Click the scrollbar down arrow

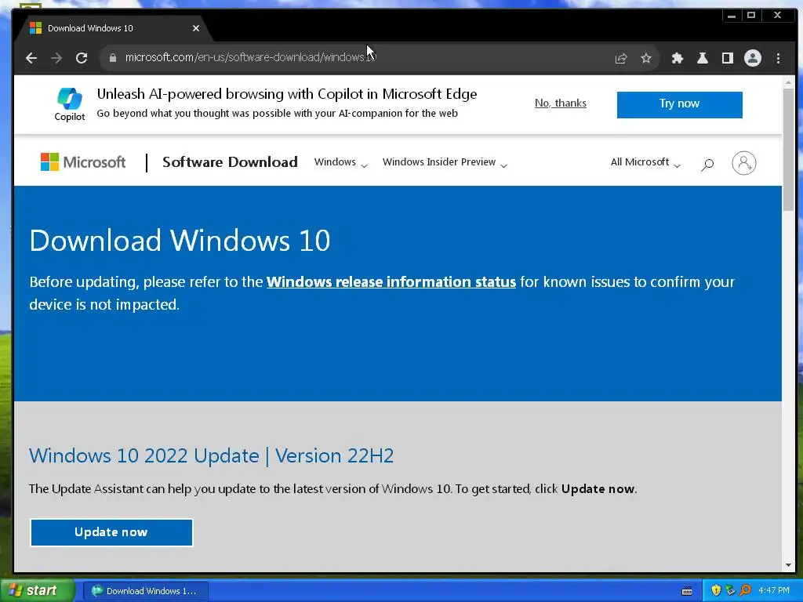tap(788, 565)
